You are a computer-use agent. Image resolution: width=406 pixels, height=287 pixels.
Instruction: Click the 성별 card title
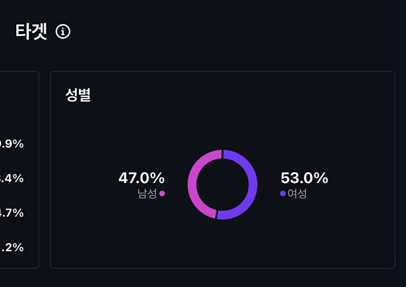(78, 95)
